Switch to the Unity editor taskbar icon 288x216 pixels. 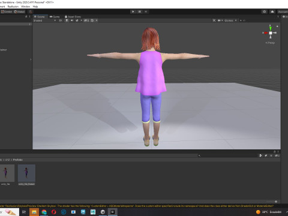[113, 212]
